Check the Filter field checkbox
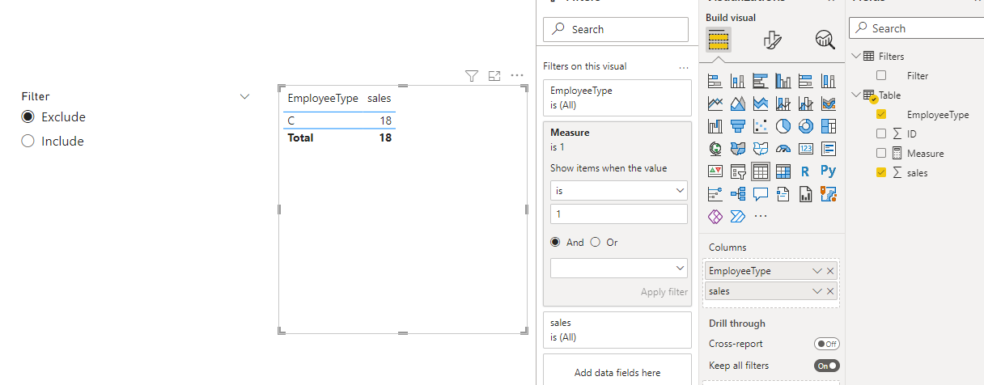The image size is (984, 385). tap(882, 75)
